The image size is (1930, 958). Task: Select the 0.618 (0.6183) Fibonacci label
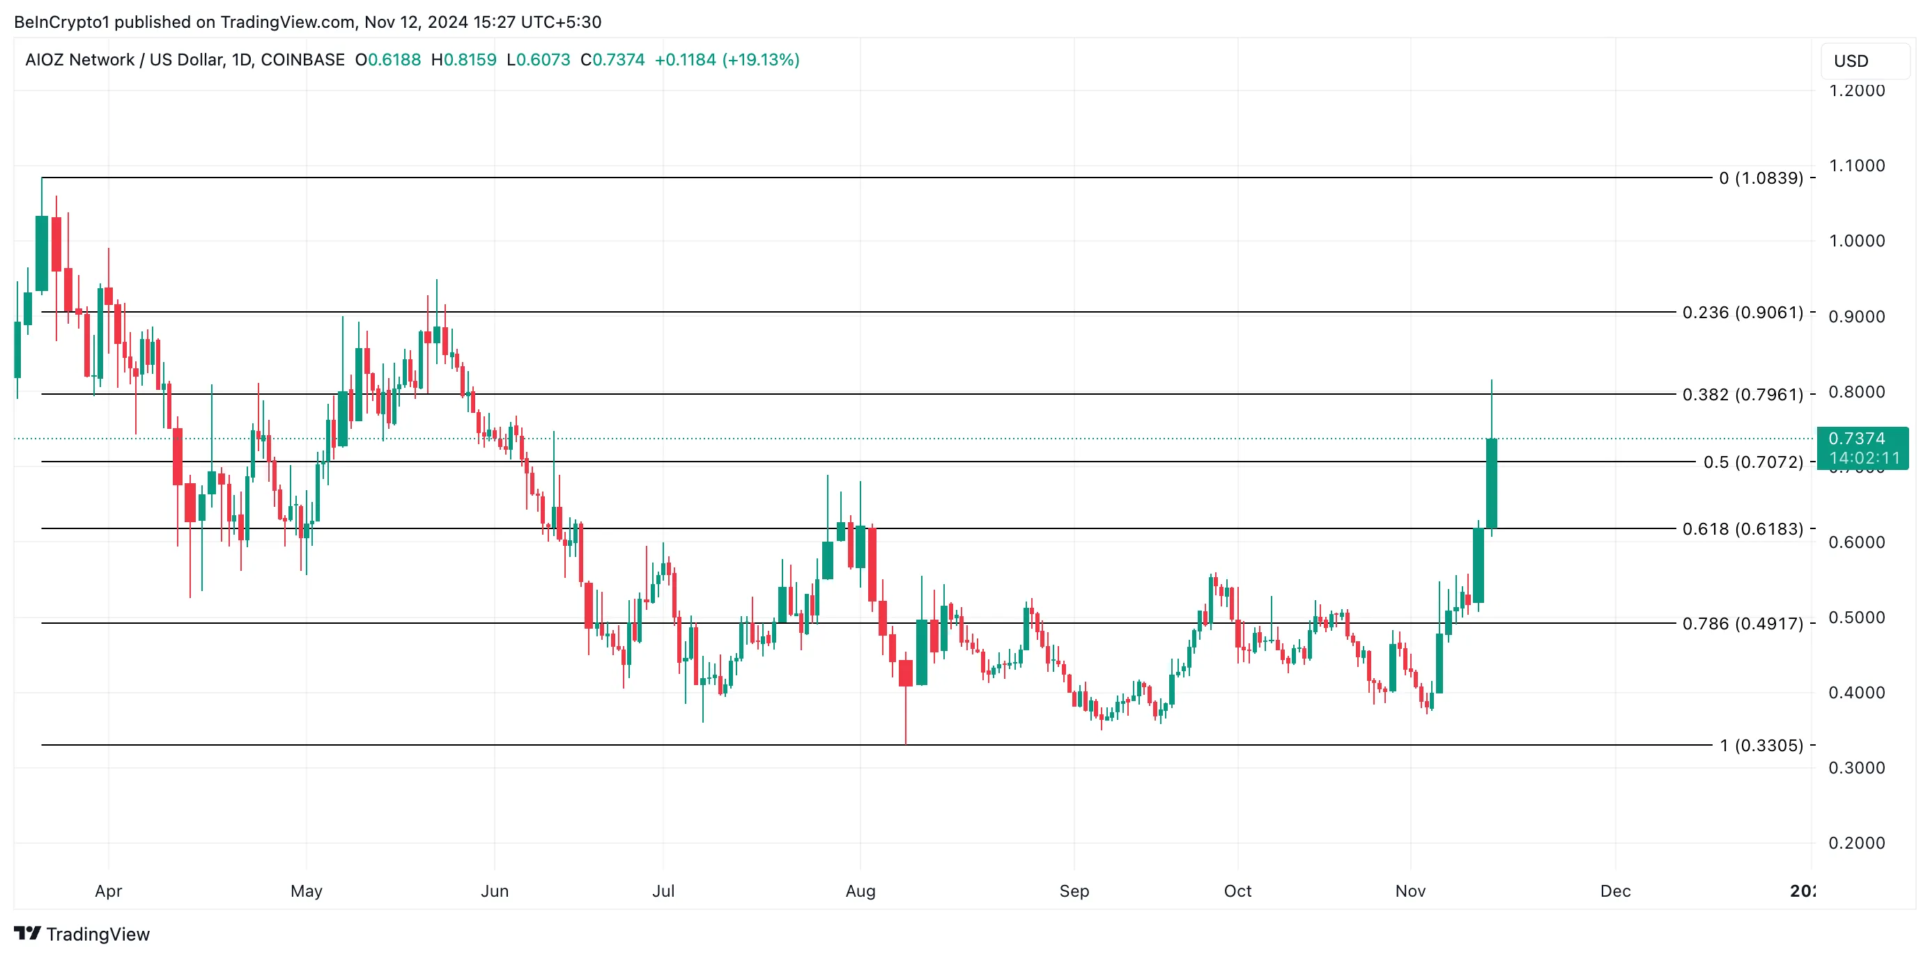click(x=1743, y=529)
